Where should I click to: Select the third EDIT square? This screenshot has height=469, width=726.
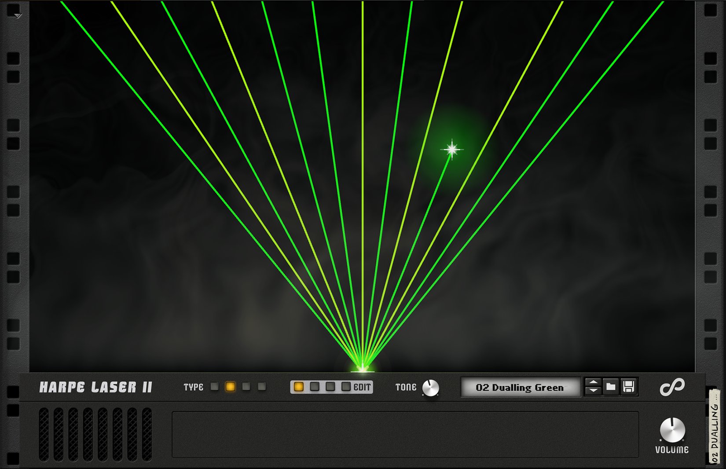[x=330, y=386]
